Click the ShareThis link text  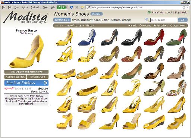[157, 12]
